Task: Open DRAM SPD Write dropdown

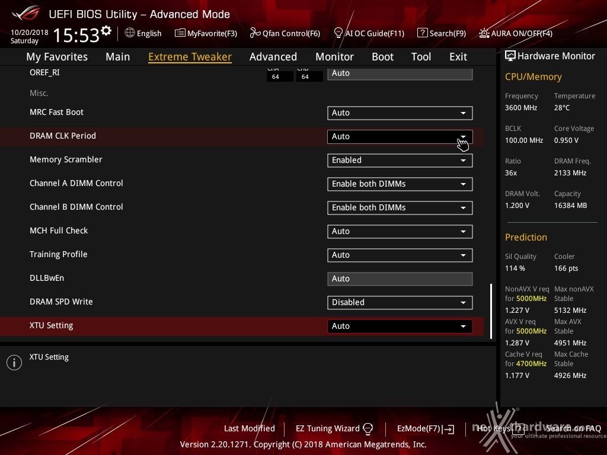Action: tap(400, 303)
